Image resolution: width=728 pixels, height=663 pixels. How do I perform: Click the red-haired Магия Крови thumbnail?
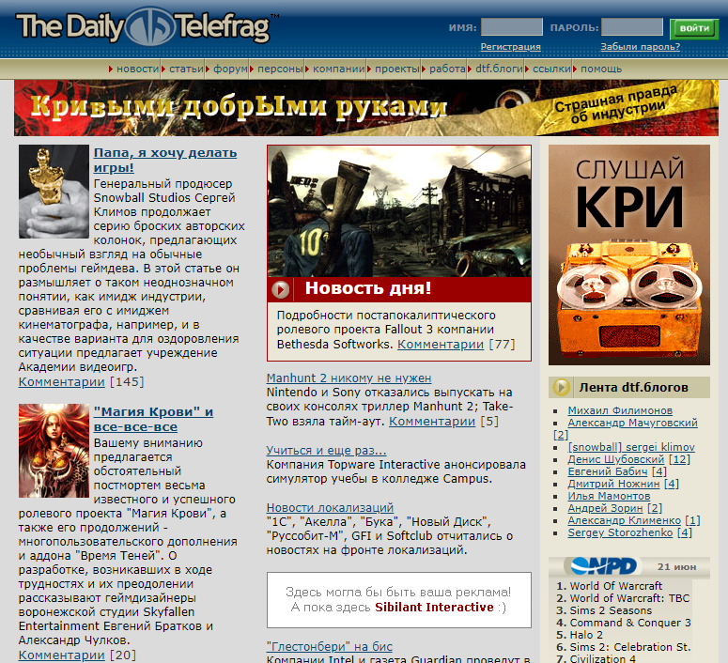click(54, 451)
